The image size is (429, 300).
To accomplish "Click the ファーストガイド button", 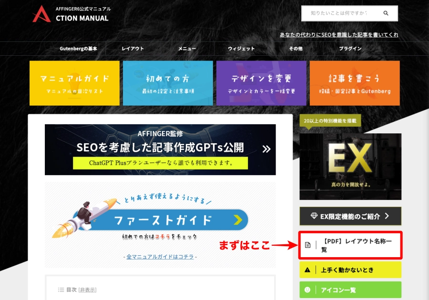I will click(x=160, y=220).
